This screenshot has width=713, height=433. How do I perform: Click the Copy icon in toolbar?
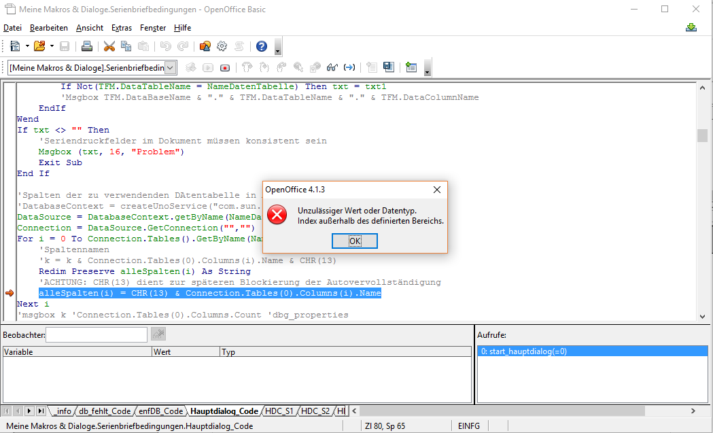pos(126,46)
